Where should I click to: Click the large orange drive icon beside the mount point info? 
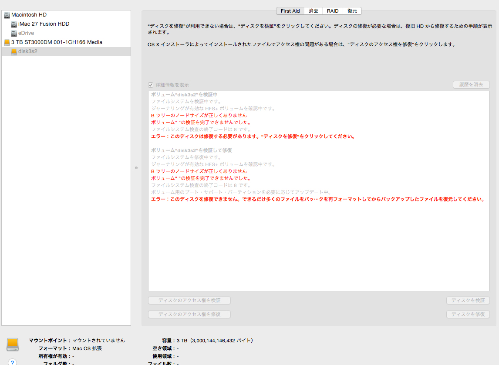(x=13, y=345)
